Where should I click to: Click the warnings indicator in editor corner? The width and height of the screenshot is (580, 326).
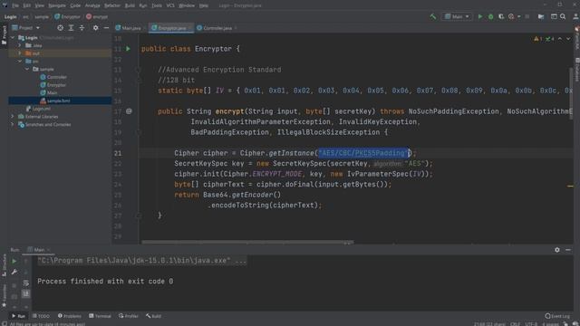click(x=537, y=39)
